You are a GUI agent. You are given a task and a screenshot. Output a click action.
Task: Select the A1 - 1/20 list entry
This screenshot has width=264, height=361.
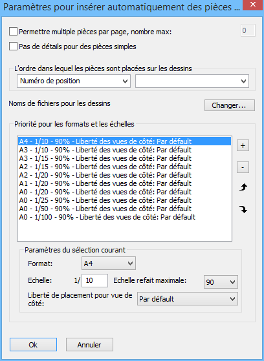[x=105, y=183]
